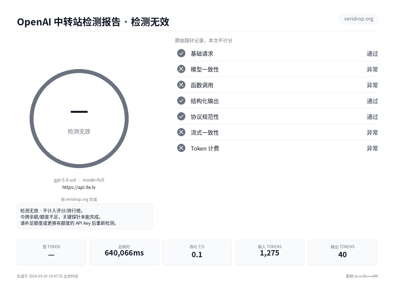The height and width of the screenshot is (282, 395).
Task: Click the 输入 TOKENS 1,275 card
Action: 270,252
